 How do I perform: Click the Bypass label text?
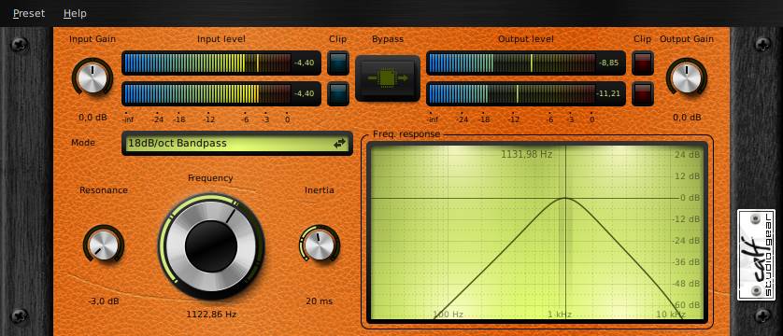388,39
